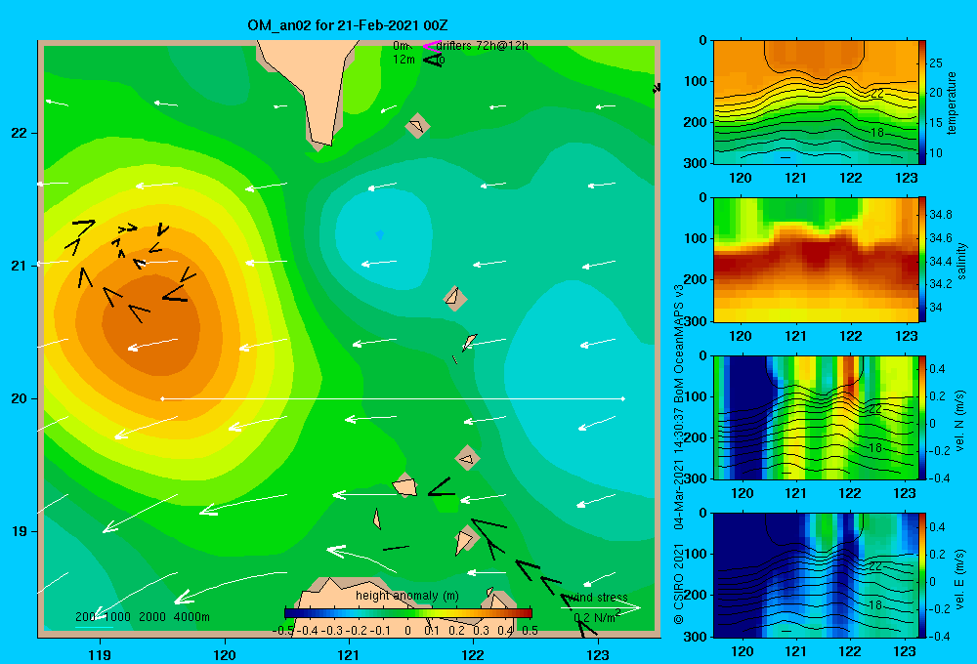Click the west endpoint of the white section line
Image resolution: width=977 pixels, height=664 pixels.
point(162,398)
